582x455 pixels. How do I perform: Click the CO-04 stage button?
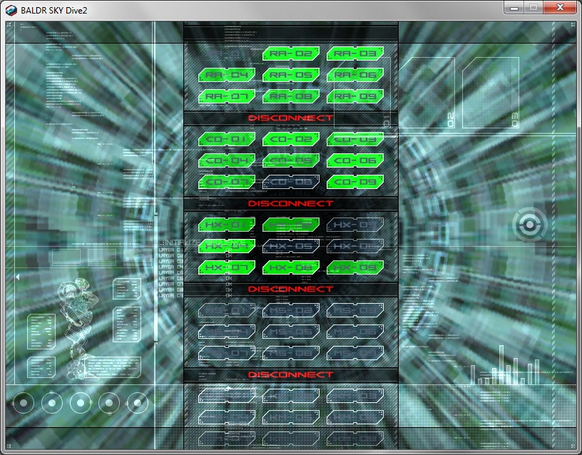tap(227, 160)
